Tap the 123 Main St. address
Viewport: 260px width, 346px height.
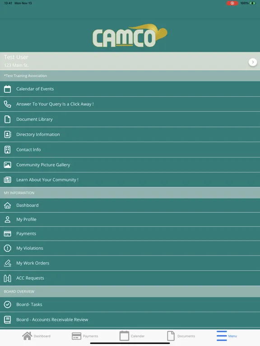pos(16,65)
